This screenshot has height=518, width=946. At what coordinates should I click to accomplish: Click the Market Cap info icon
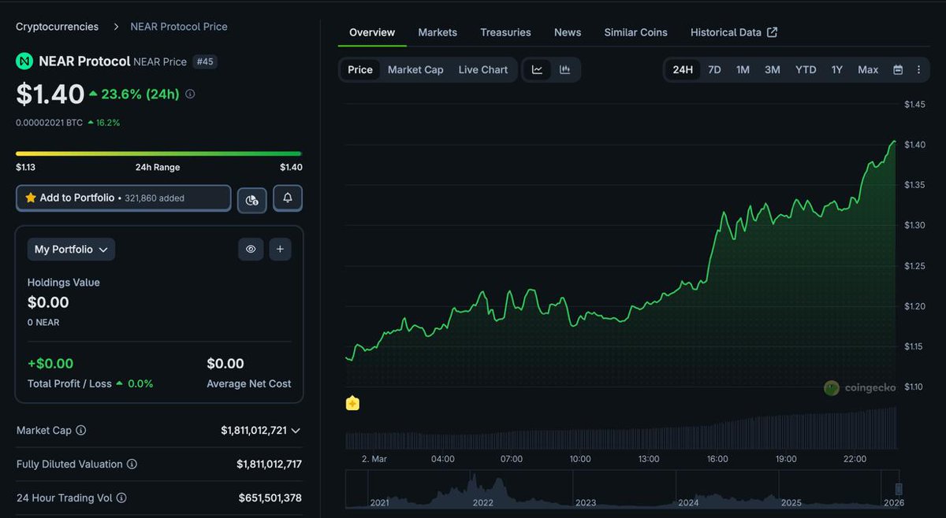click(x=80, y=431)
